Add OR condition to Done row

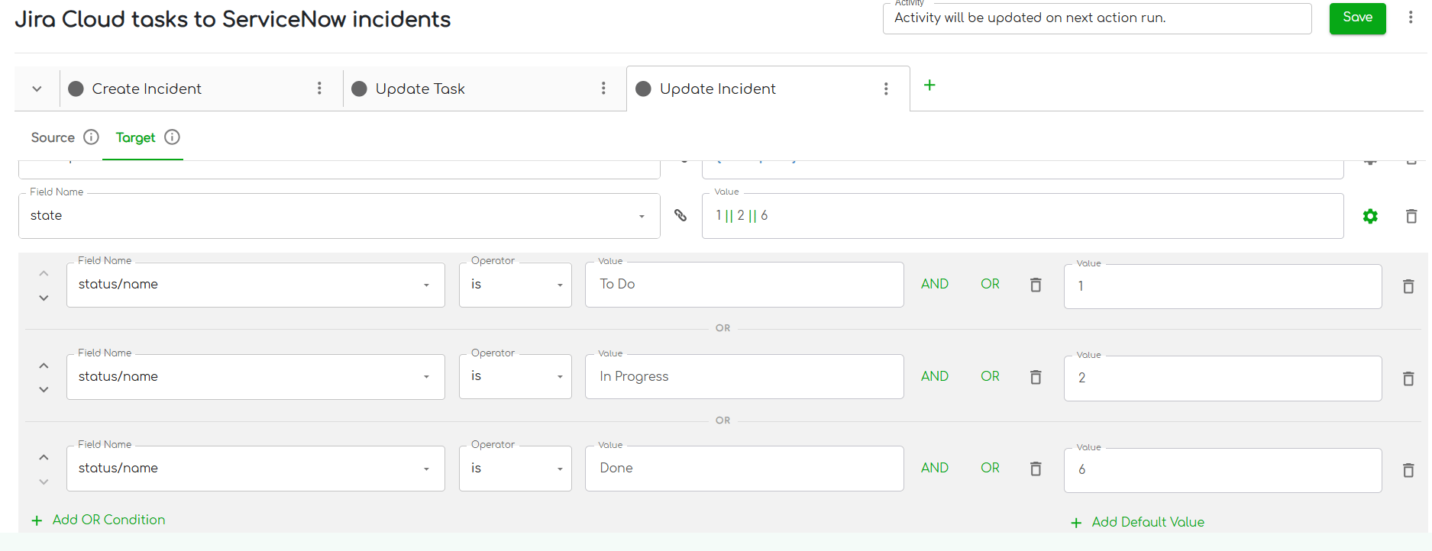(990, 468)
